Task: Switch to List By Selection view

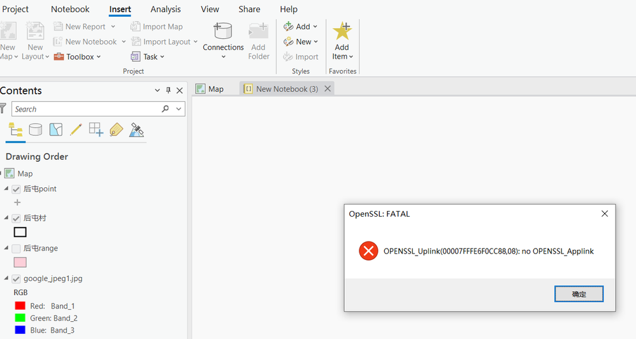Action: pyautogui.click(x=56, y=130)
